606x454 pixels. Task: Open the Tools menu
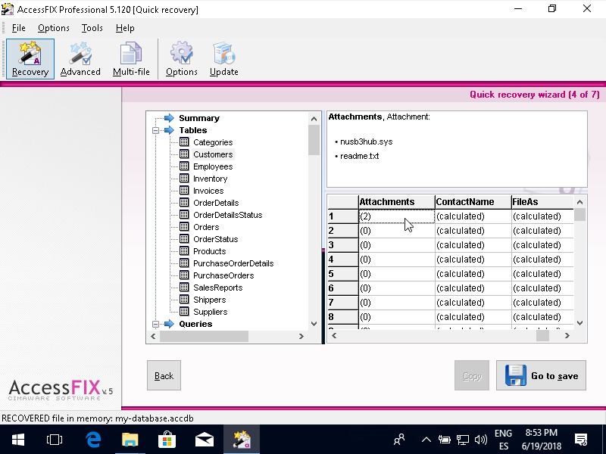(92, 28)
